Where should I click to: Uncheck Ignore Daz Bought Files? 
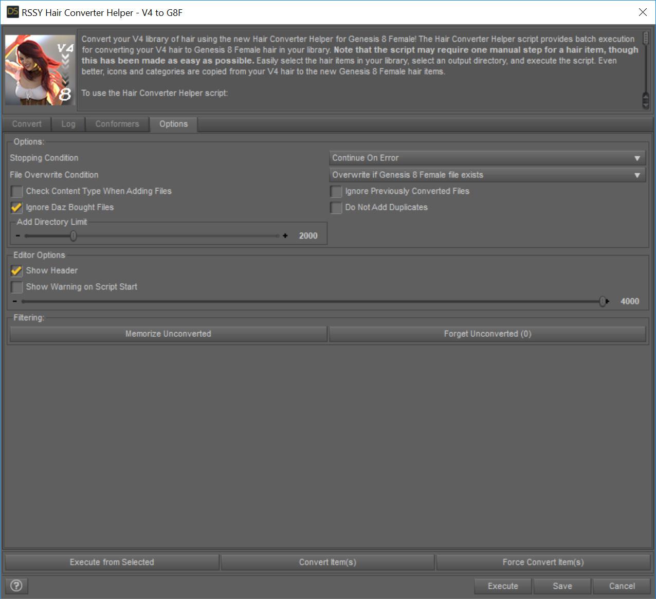pos(17,208)
